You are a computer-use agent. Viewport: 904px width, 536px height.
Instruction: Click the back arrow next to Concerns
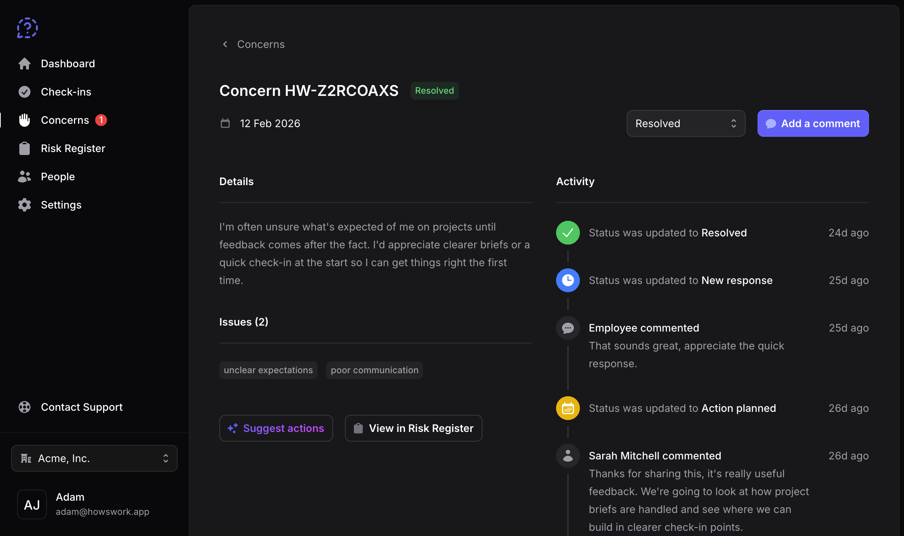coord(225,44)
